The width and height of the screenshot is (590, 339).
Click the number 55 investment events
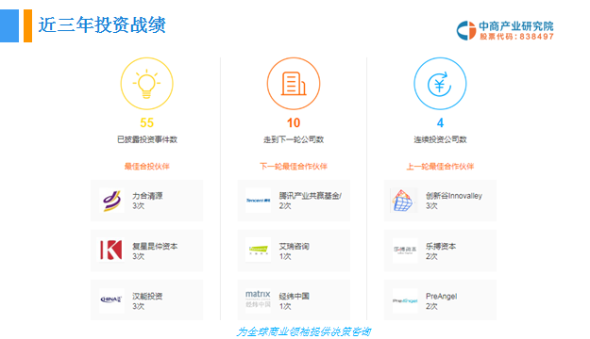coord(146,122)
